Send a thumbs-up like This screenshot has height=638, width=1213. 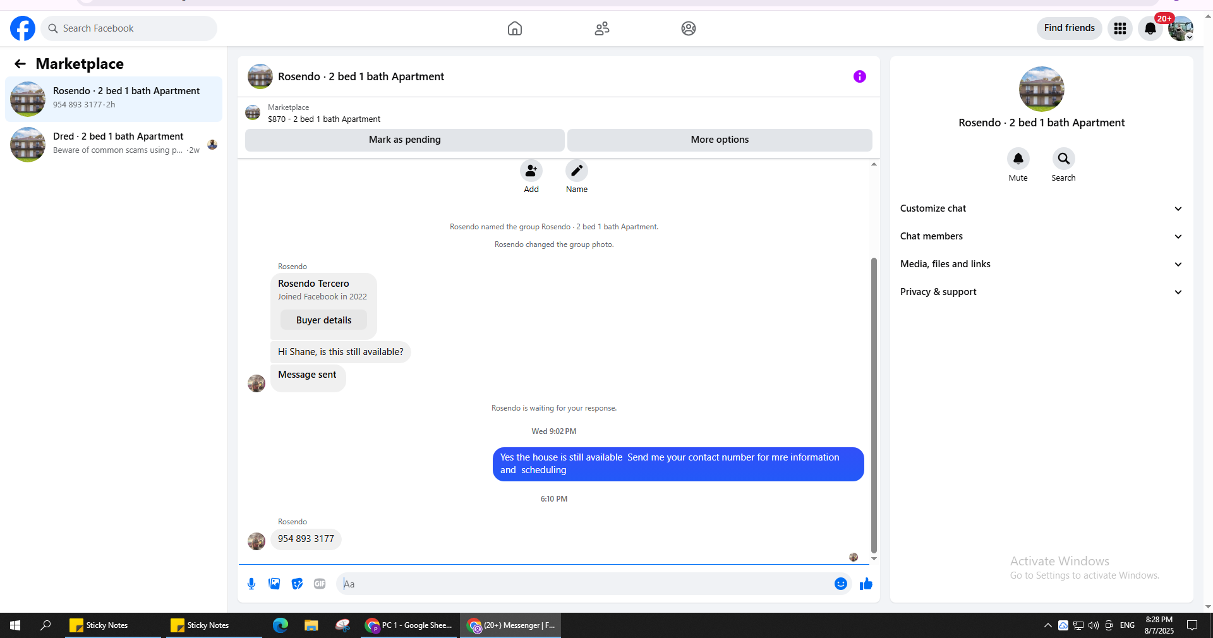tap(866, 584)
